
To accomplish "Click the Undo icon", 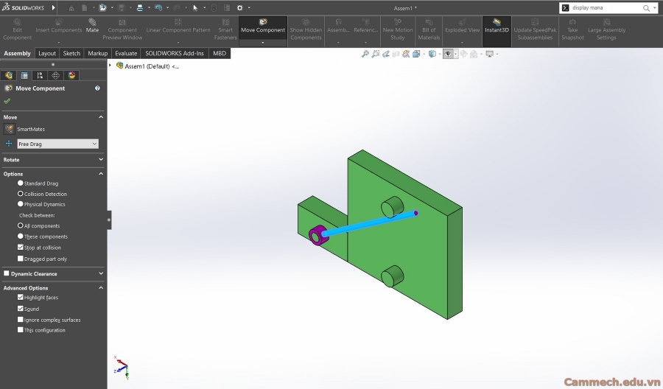I will click(x=158, y=8).
